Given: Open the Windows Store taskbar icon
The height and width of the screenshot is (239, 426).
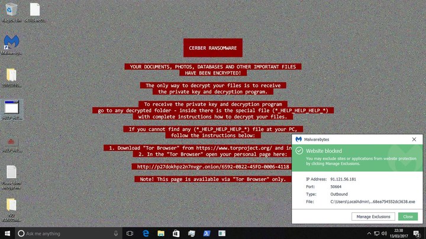Looking at the screenshot, I should click(176, 233).
